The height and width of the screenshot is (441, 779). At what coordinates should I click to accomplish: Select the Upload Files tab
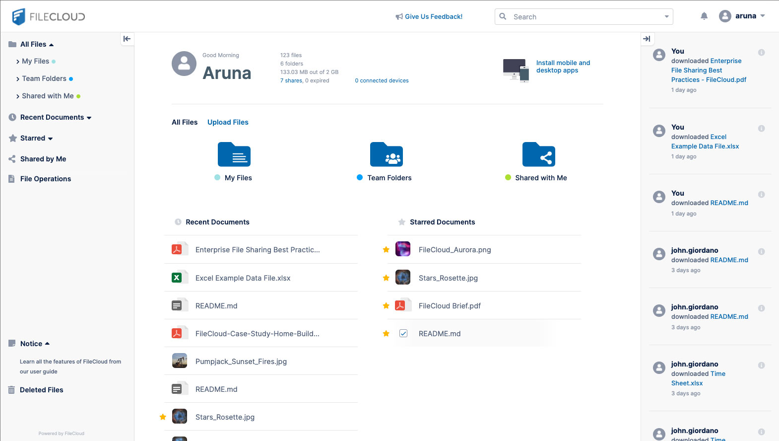click(228, 122)
